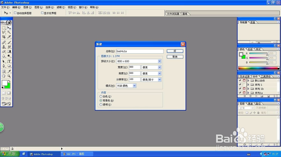Toggle checkmark for 序列 1 action set
Viewport: 281px width, 157px height.
[240, 85]
